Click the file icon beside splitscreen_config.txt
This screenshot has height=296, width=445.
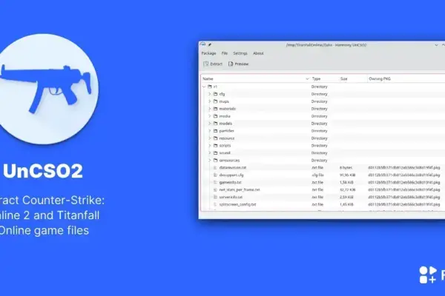[215, 204]
